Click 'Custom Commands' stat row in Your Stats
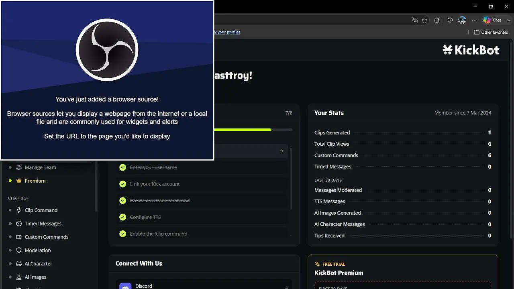 403,155
